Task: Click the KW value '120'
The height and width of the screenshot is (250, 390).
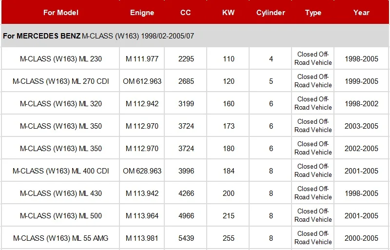Action: click(229, 81)
